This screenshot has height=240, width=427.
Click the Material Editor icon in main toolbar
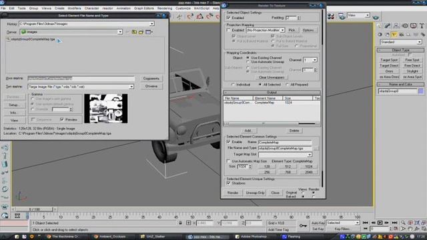click(x=331, y=17)
